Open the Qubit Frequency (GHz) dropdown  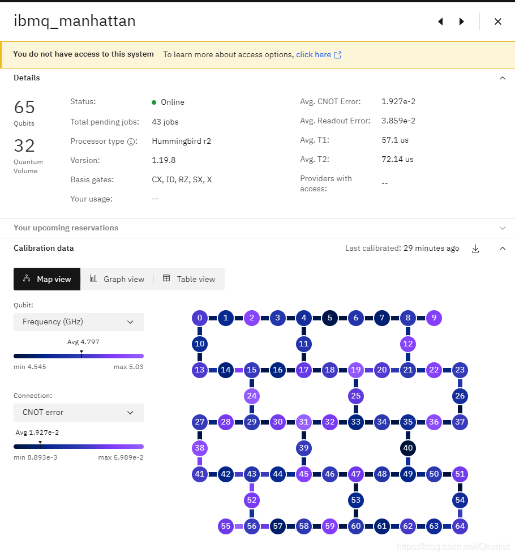point(79,322)
